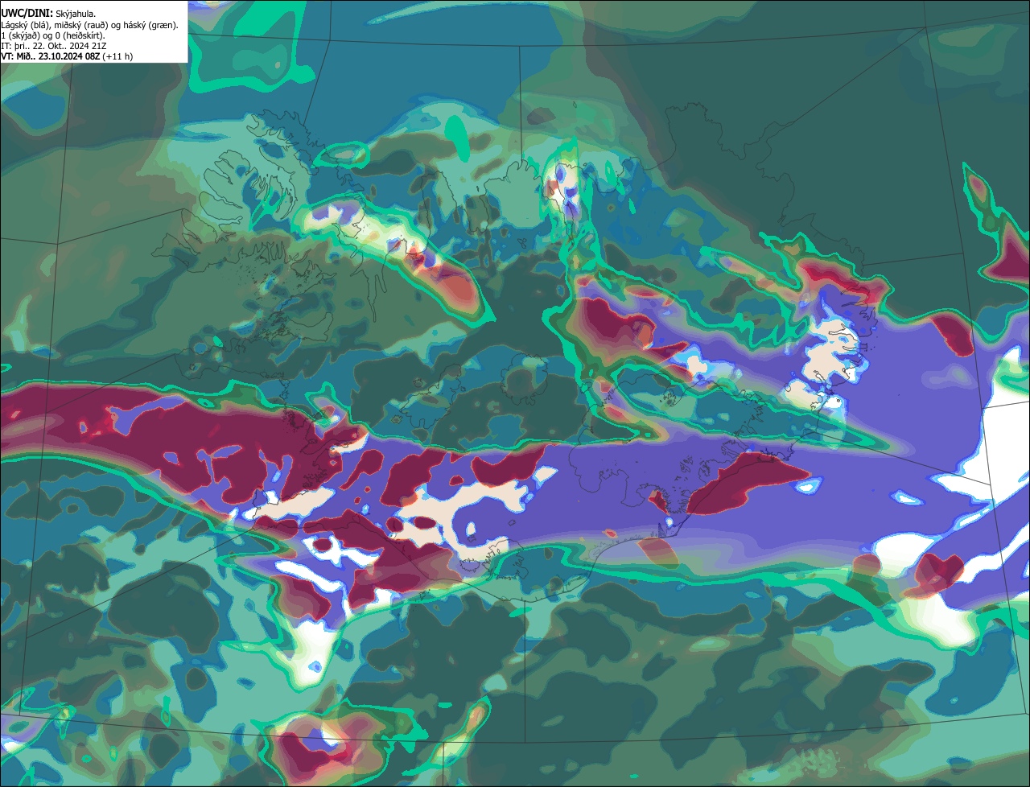This screenshot has width=1030, height=787.
Task: Click the 'Lágský (blá)' legend text
Action: pyautogui.click(x=24, y=26)
